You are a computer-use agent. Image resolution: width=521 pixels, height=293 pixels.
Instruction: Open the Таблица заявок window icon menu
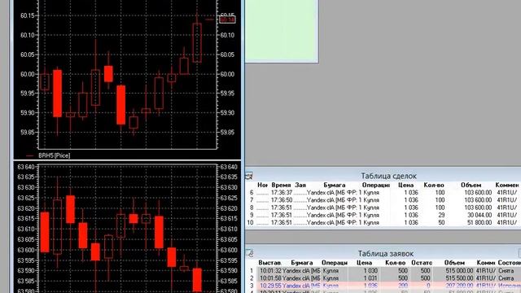(x=250, y=253)
